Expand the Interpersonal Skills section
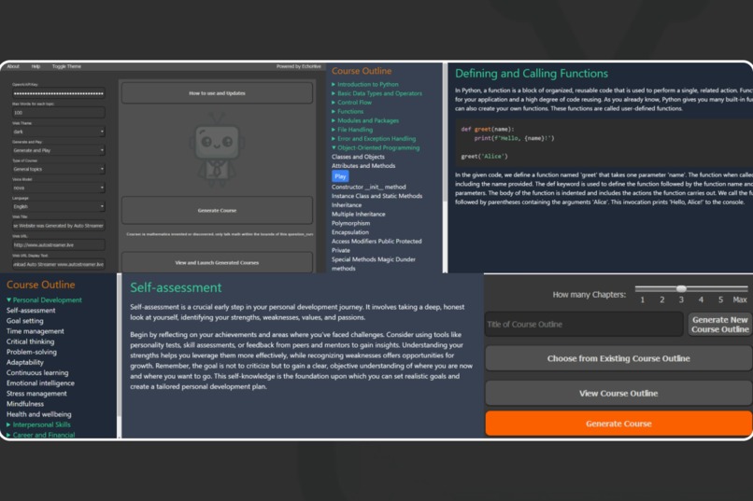This screenshot has width=753, height=501. pyautogui.click(x=38, y=424)
